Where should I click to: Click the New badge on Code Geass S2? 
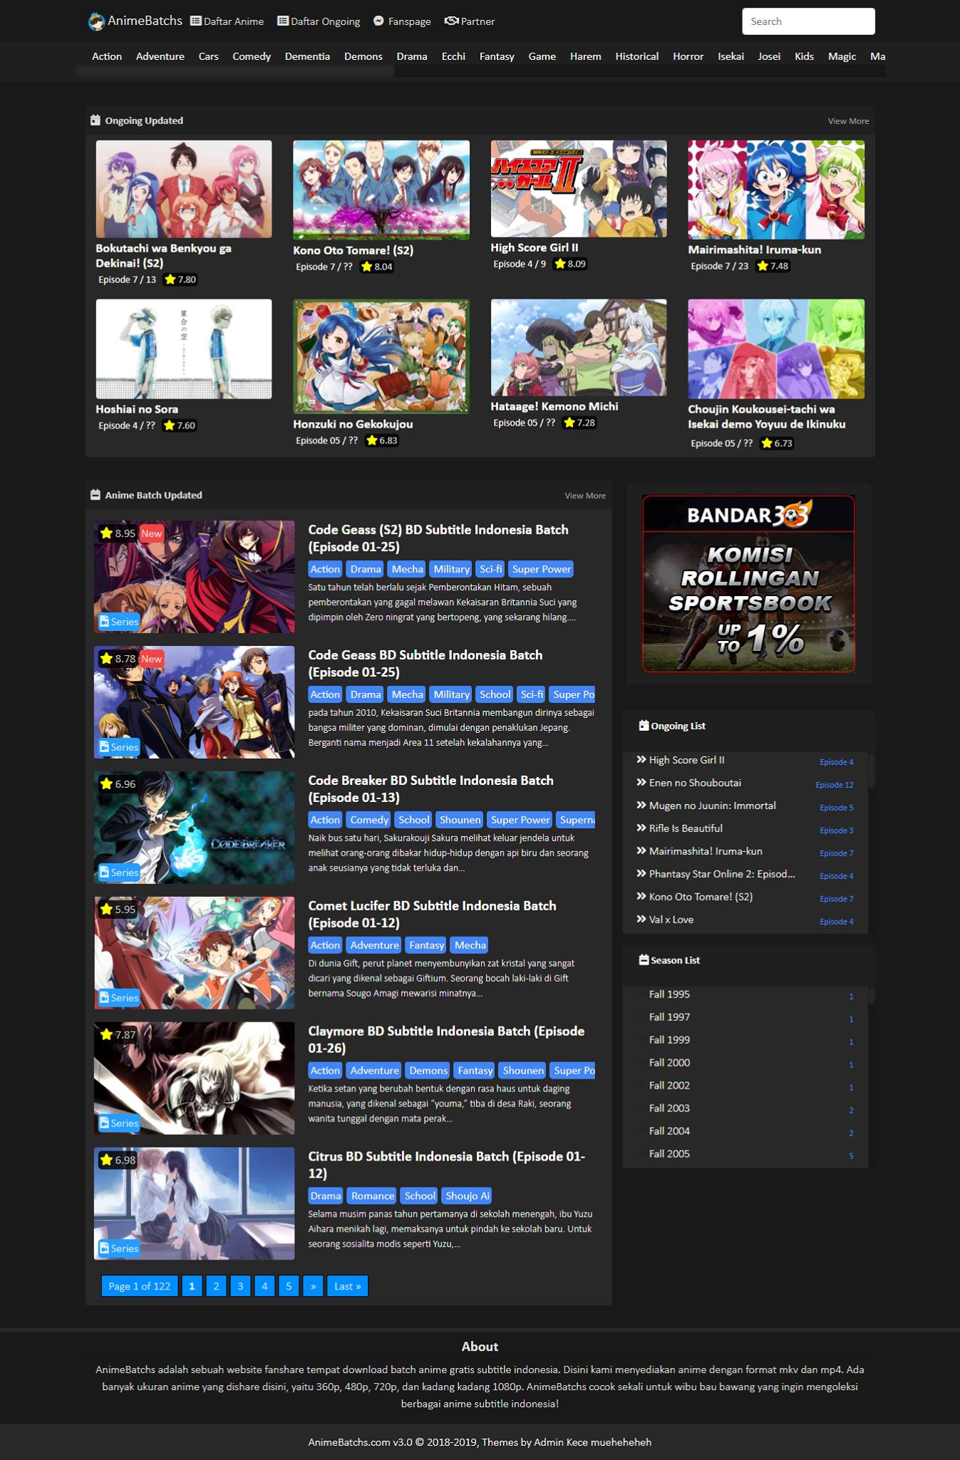point(151,533)
